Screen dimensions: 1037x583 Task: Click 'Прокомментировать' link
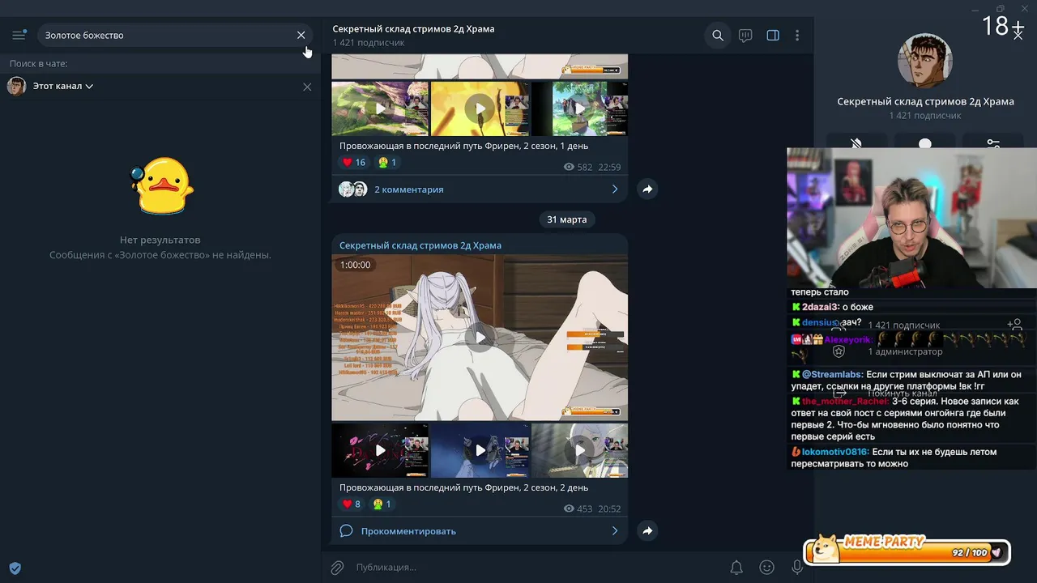pyautogui.click(x=408, y=531)
